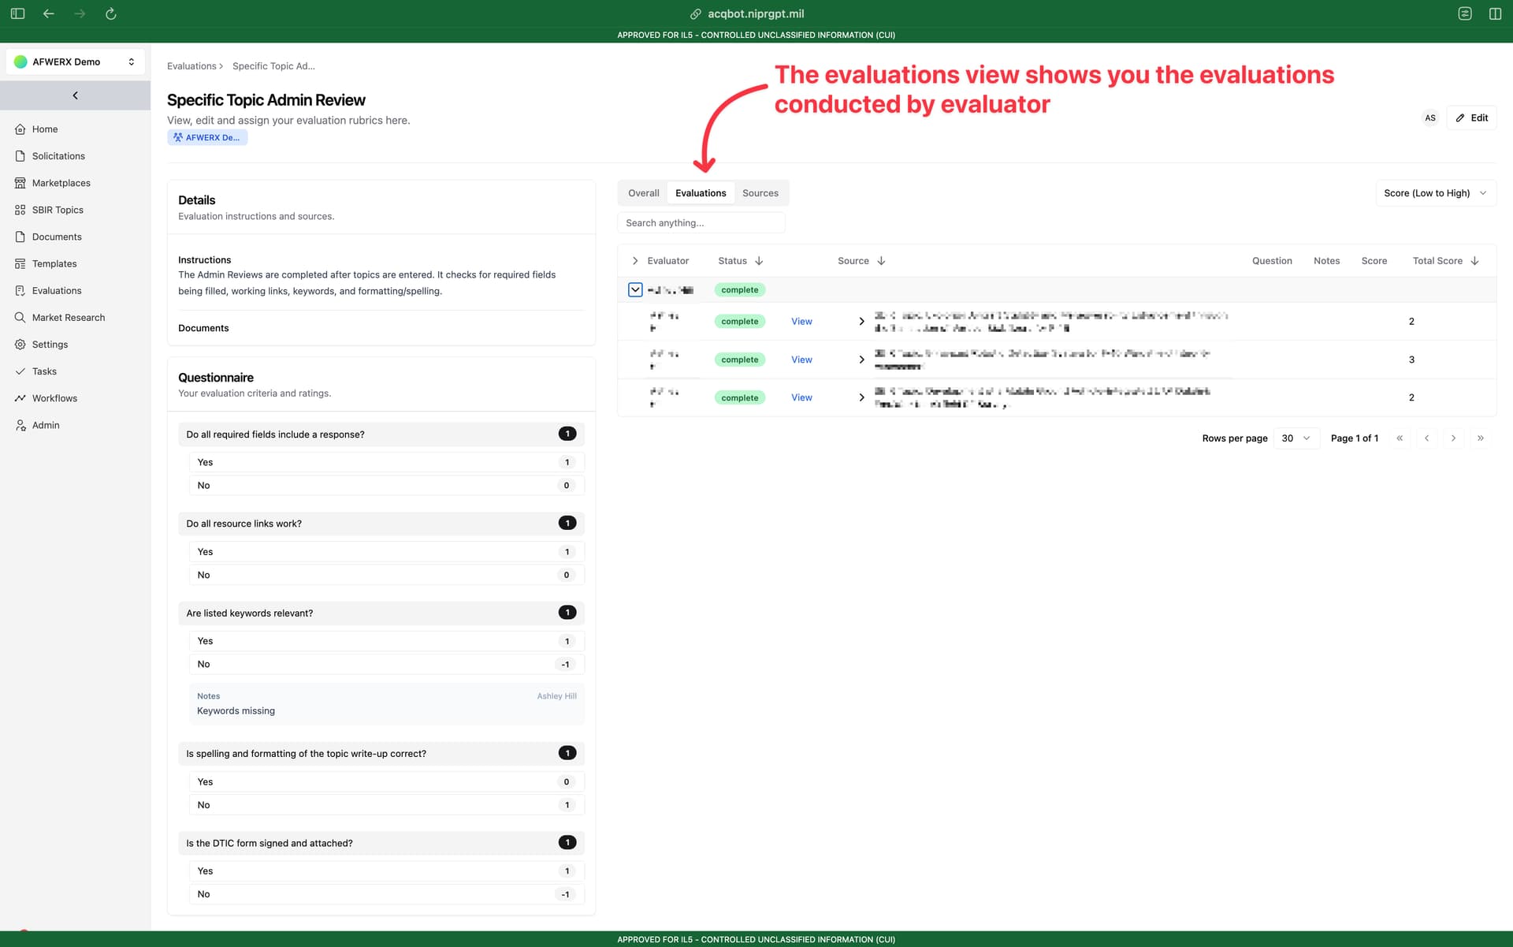Image resolution: width=1513 pixels, height=947 pixels.
Task: Open Settings in the sidebar
Action: [x=50, y=345]
